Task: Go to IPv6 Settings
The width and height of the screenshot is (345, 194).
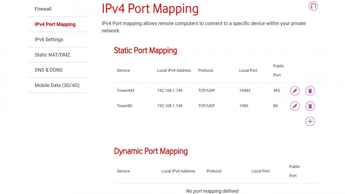Action: [57, 39]
